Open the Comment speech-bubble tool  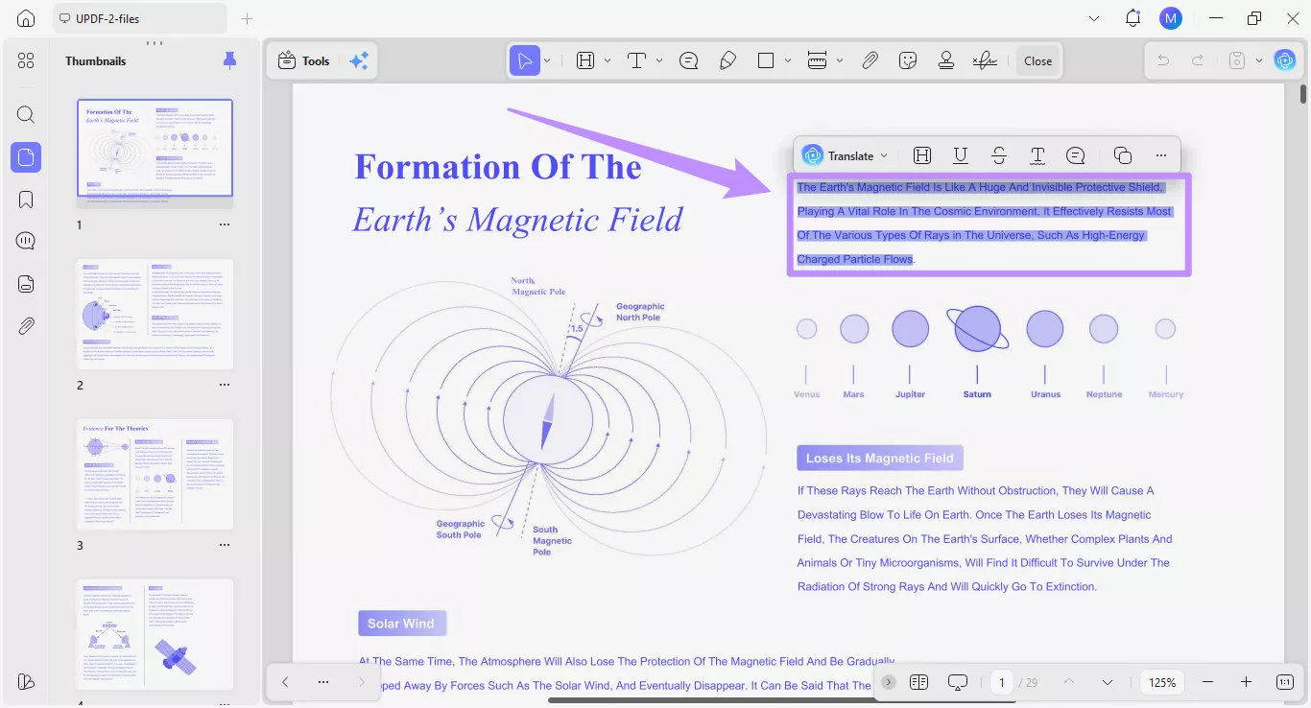coord(688,59)
